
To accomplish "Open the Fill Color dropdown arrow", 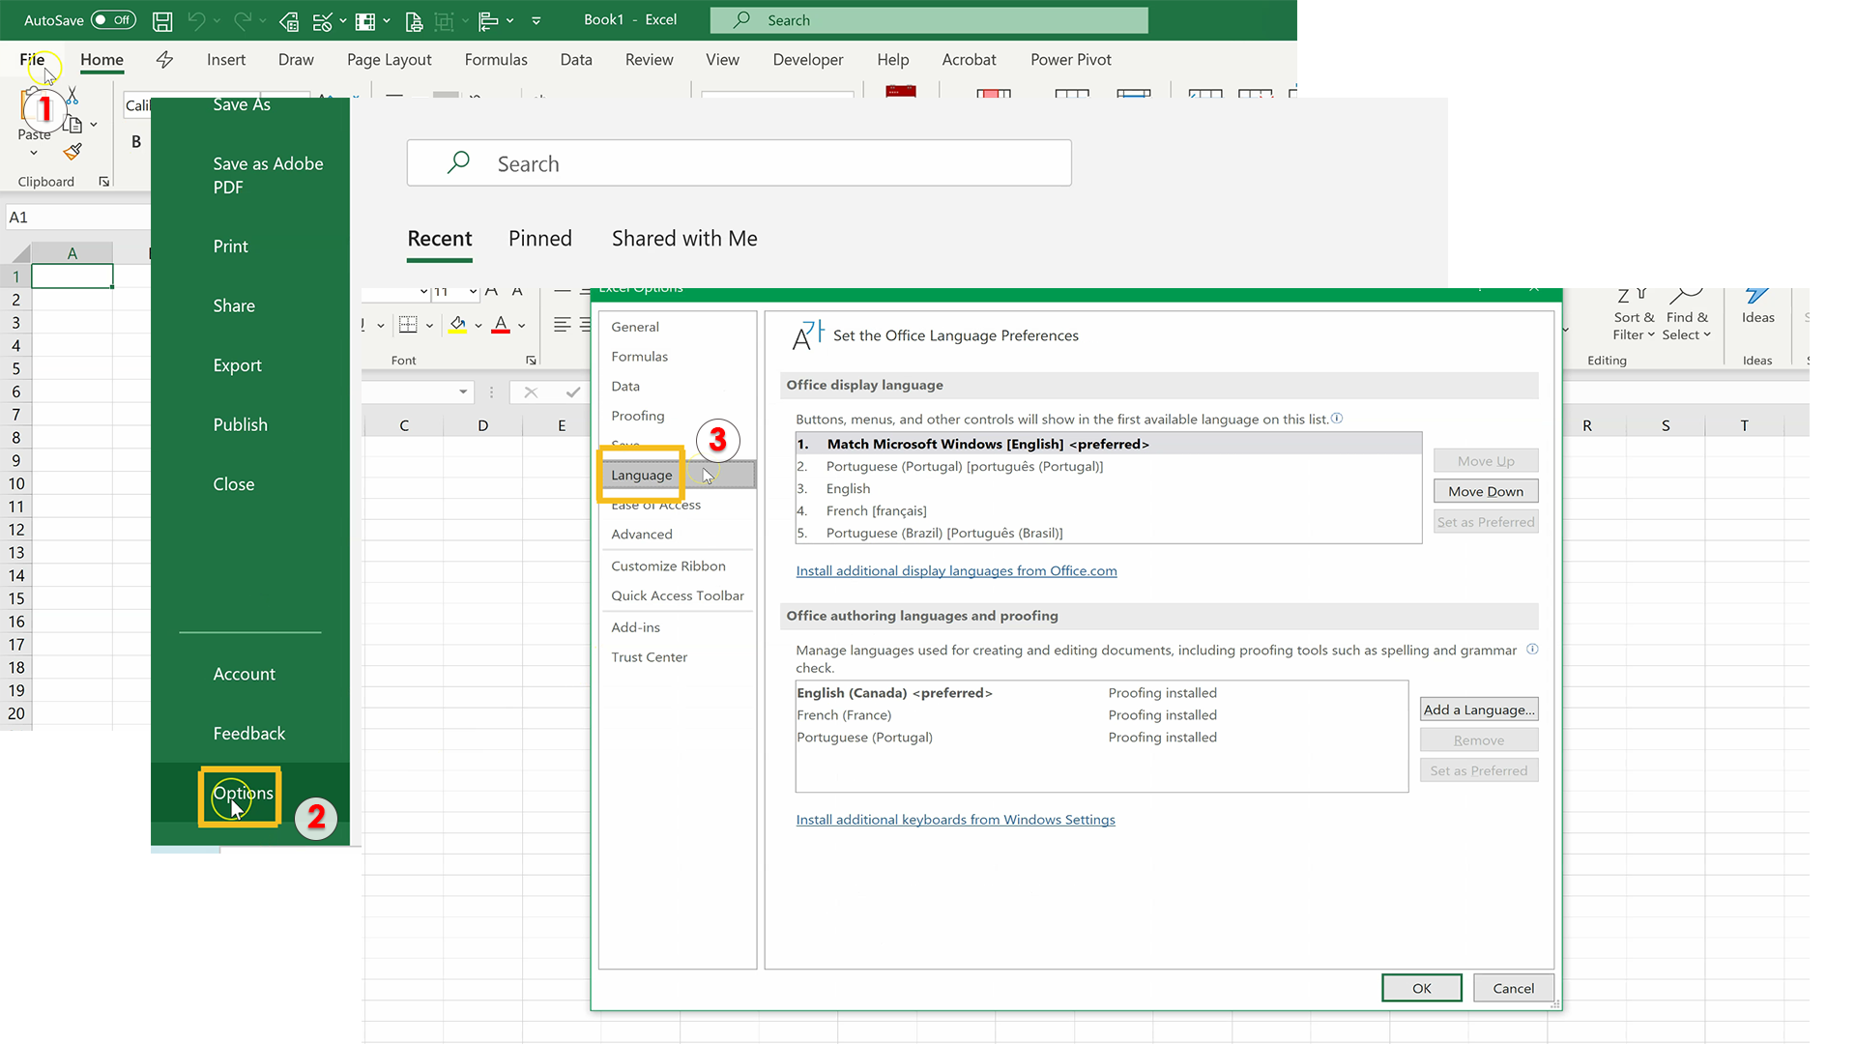I will 478,325.
